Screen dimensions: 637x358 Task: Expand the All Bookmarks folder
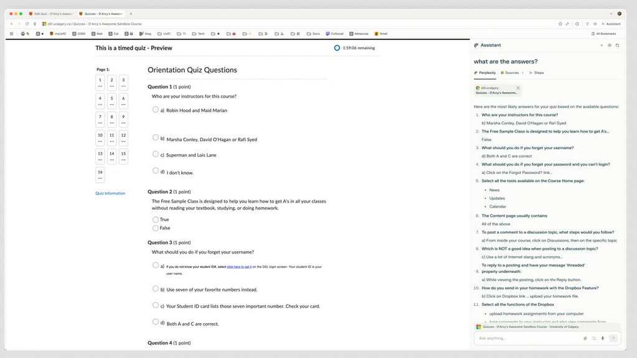(x=603, y=34)
